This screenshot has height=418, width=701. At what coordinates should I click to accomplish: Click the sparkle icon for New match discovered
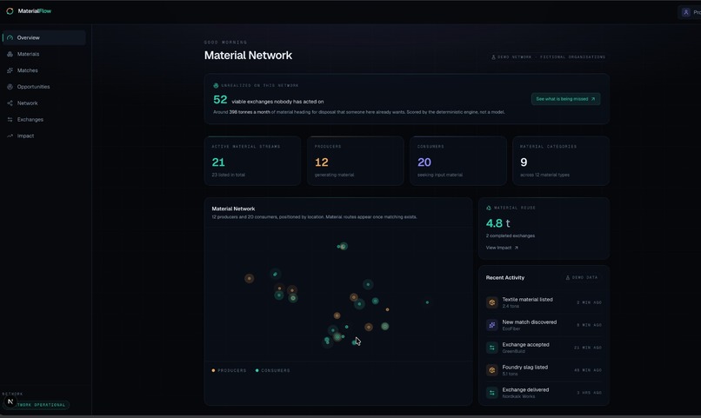pyautogui.click(x=491, y=325)
